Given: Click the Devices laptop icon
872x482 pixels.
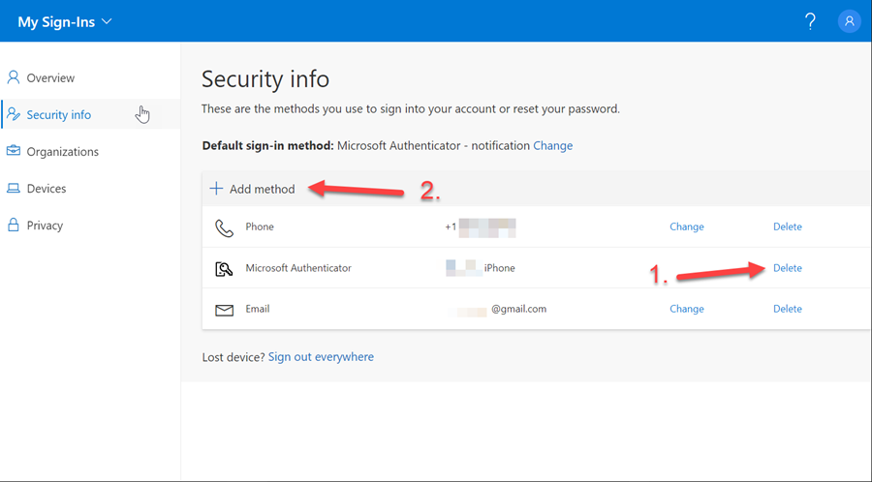Looking at the screenshot, I should pos(14,188).
